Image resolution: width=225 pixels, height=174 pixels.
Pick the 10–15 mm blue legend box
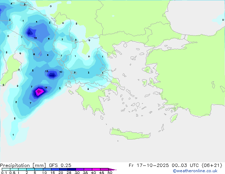(x=47, y=169)
